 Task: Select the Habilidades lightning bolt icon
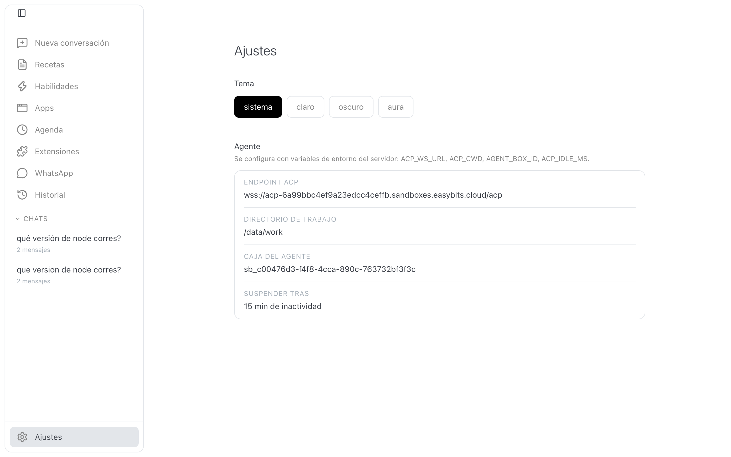click(22, 87)
